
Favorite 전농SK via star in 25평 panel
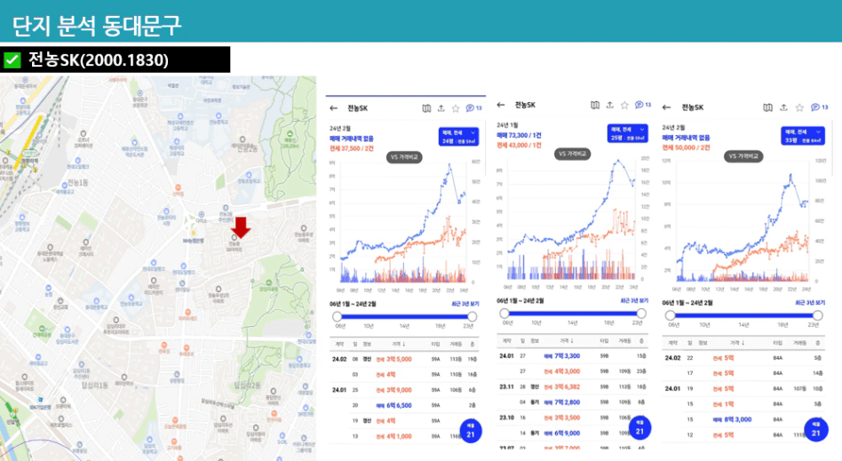tap(624, 106)
